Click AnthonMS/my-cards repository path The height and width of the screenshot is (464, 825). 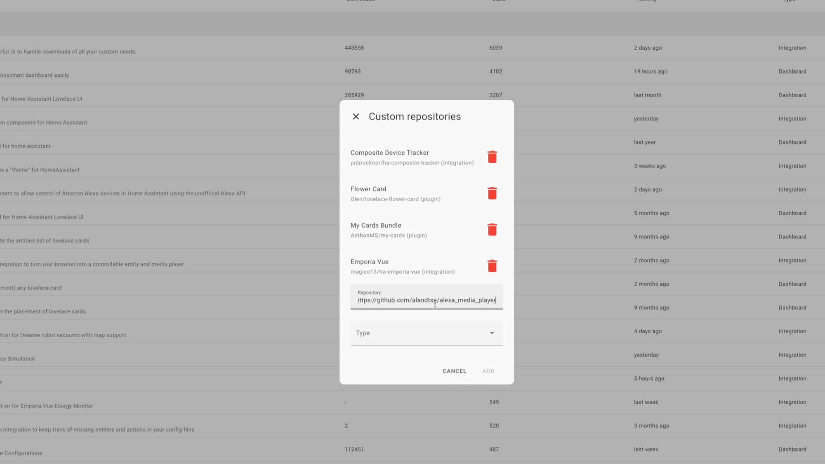pos(389,236)
